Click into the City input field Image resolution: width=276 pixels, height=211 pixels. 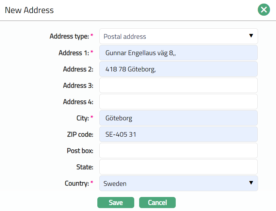(x=178, y=118)
